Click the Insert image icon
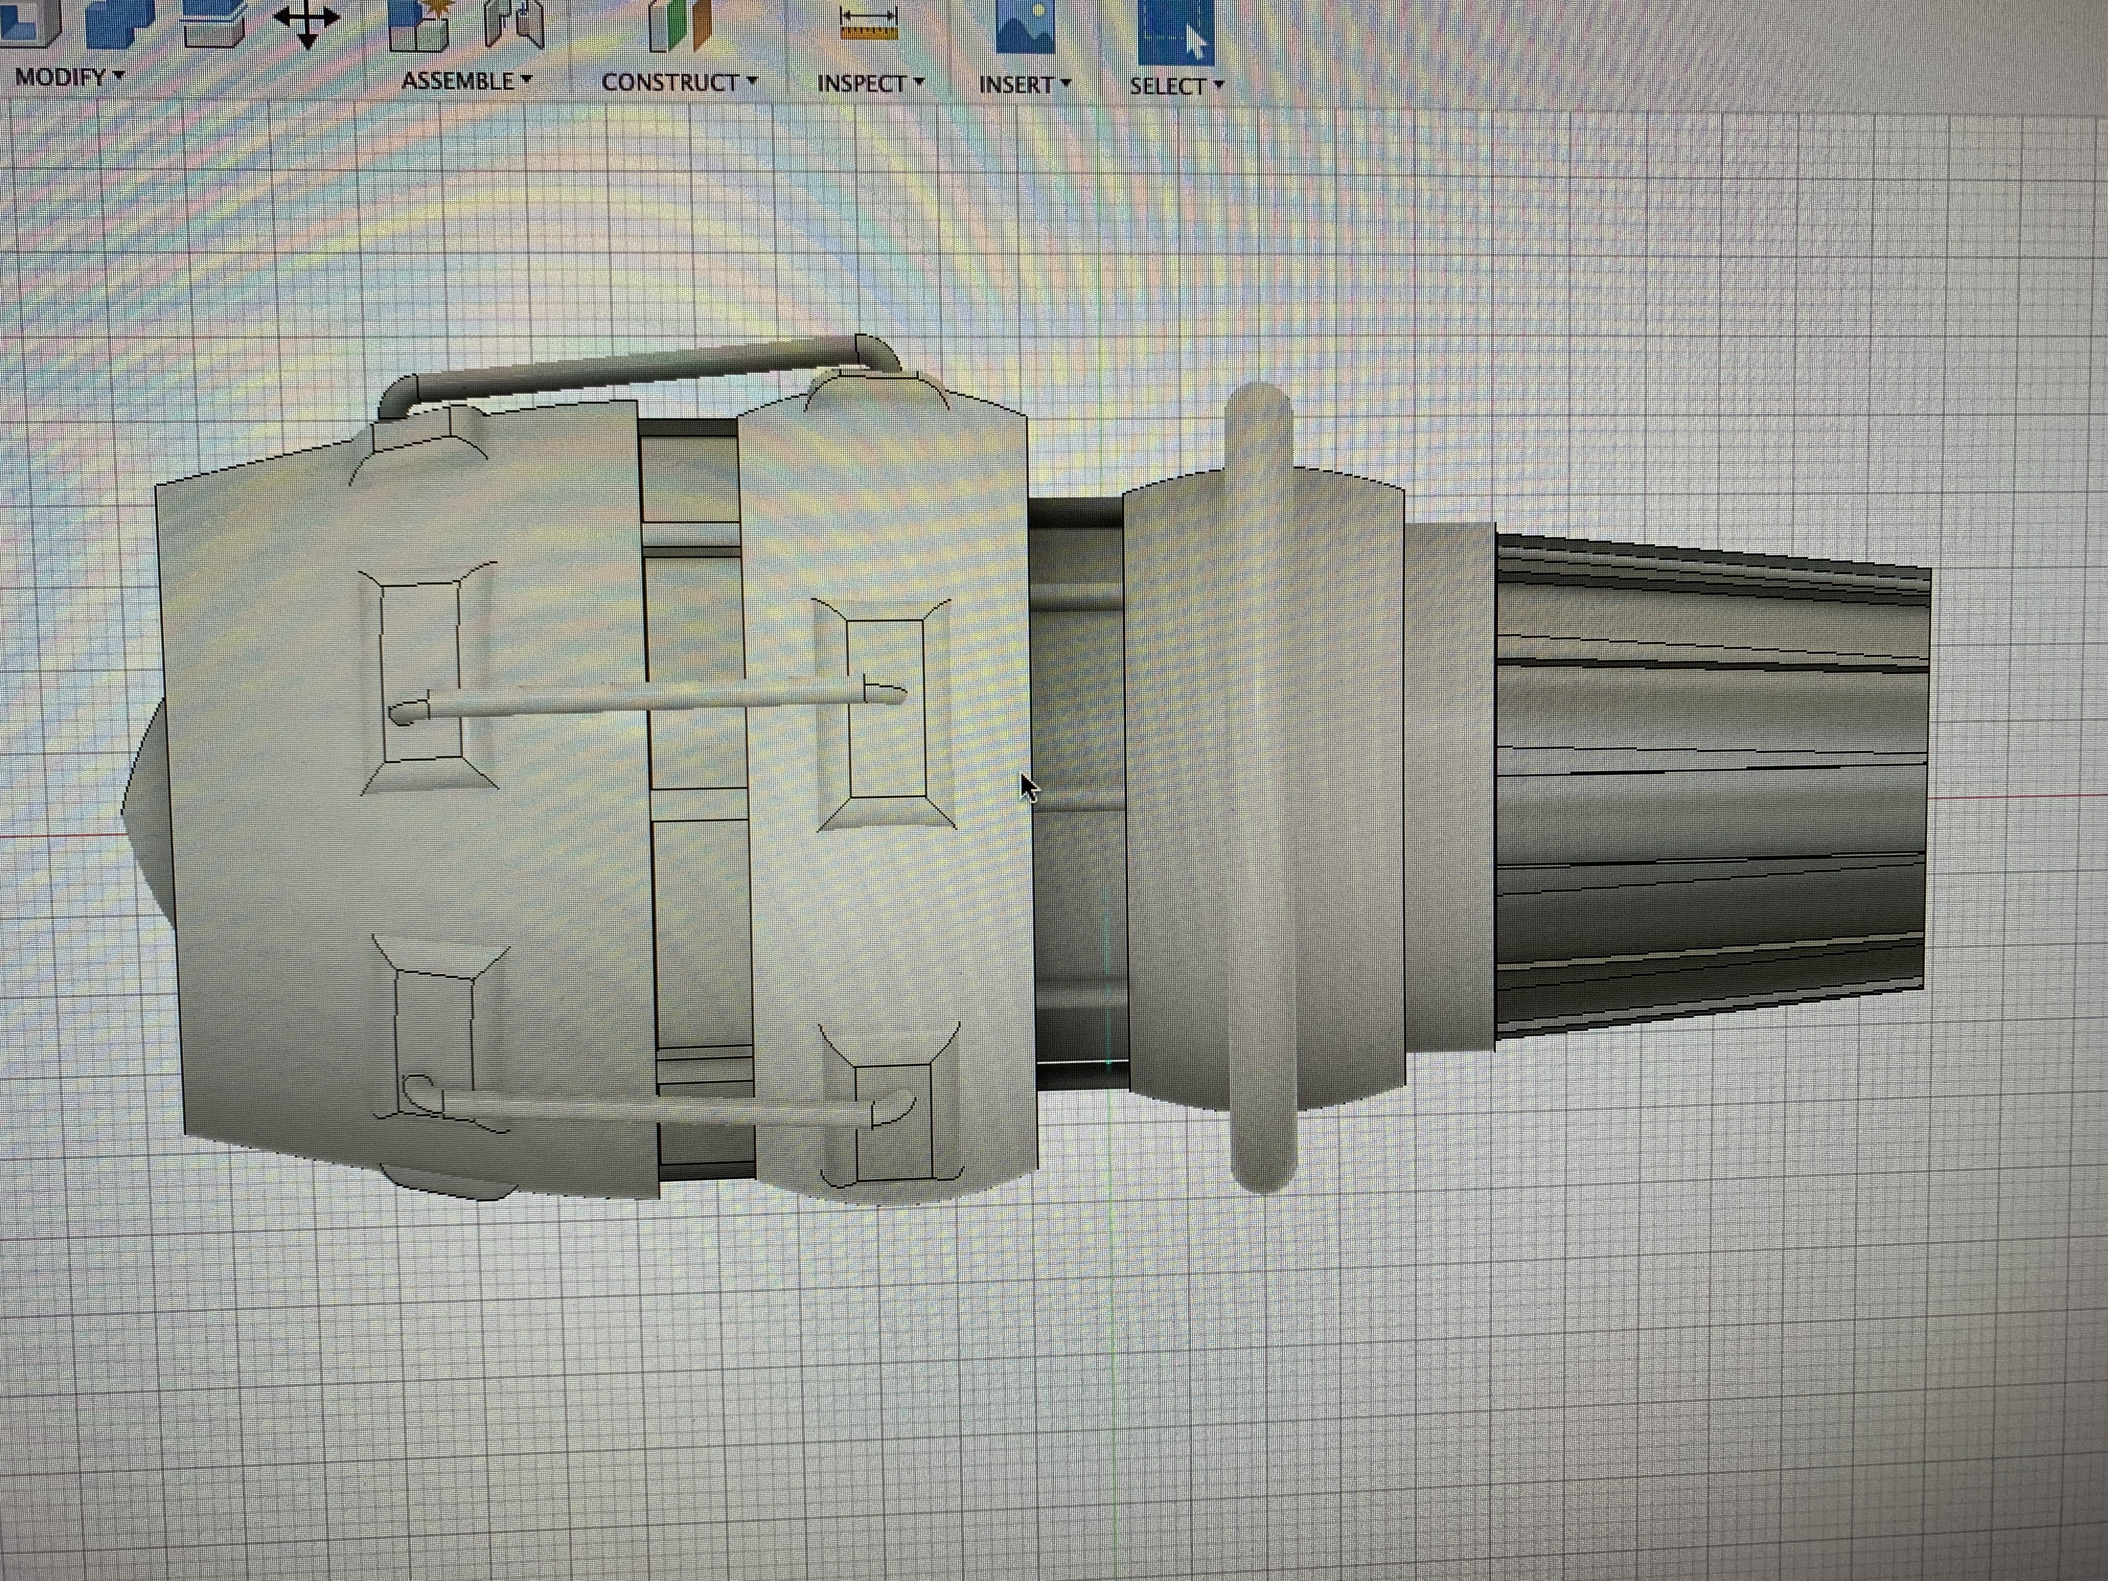The height and width of the screenshot is (1581, 2108). [1024, 26]
